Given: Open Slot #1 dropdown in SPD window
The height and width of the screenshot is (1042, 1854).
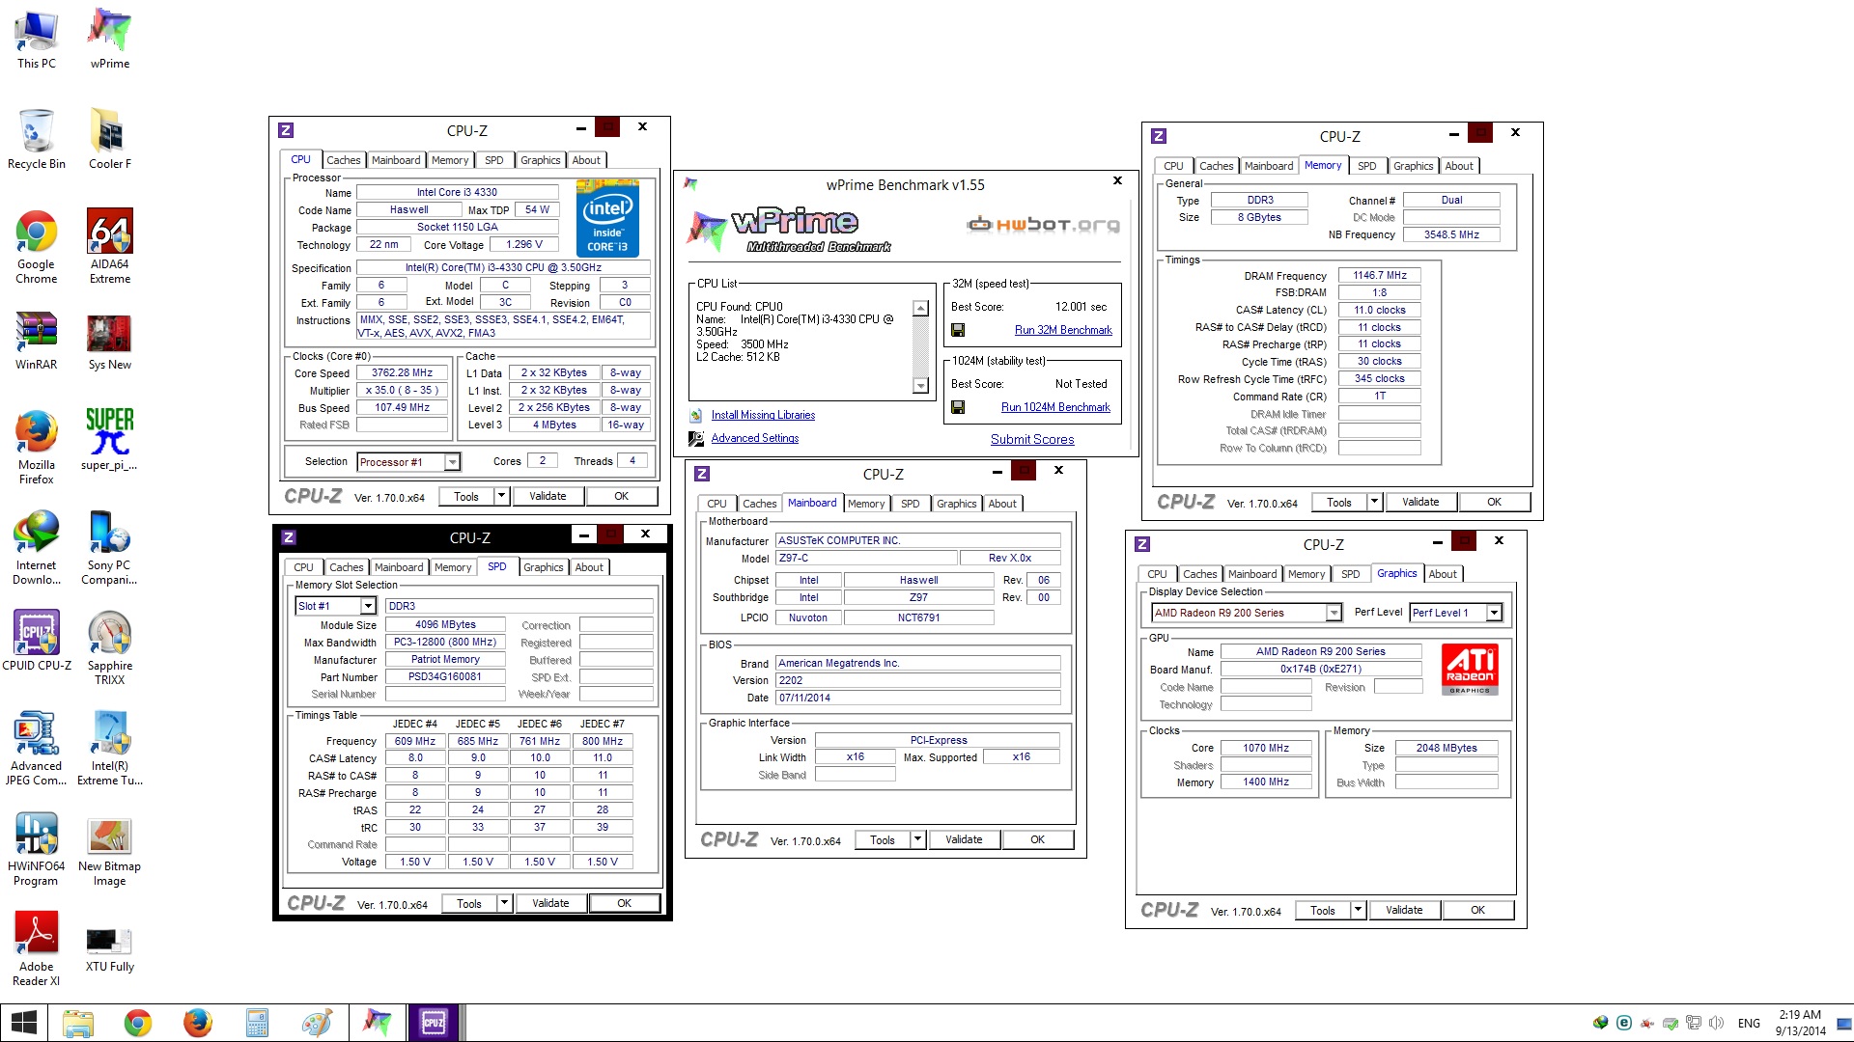Looking at the screenshot, I should 368,606.
